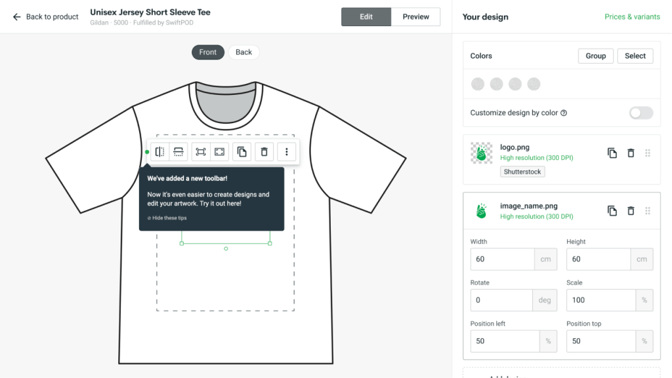Click the Height input field
The height and width of the screenshot is (378, 672).
pyautogui.click(x=598, y=259)
